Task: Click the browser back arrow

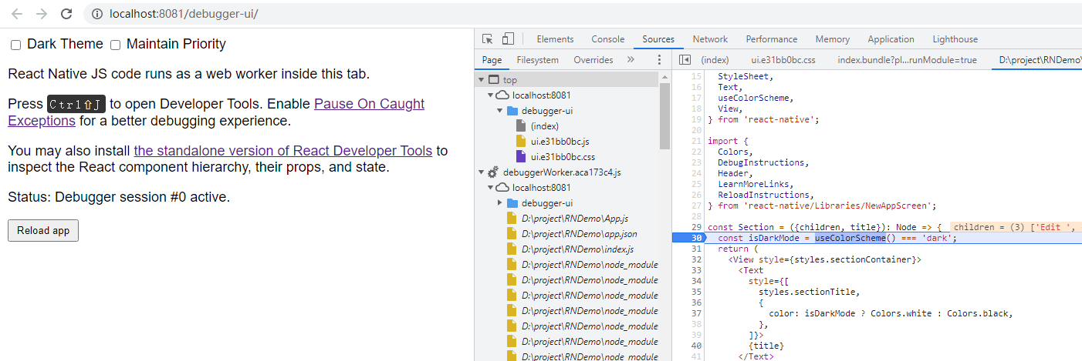Action: tap(17, 14)
